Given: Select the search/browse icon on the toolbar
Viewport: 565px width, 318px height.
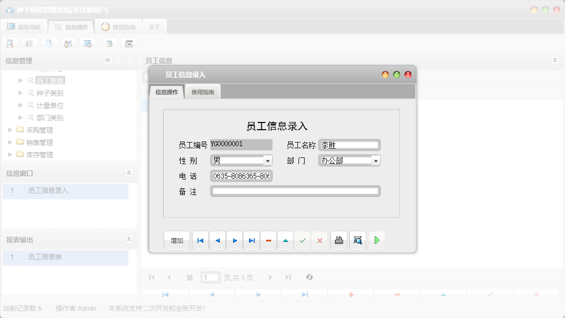Looking at the screenshot, I should click(10, 43).
